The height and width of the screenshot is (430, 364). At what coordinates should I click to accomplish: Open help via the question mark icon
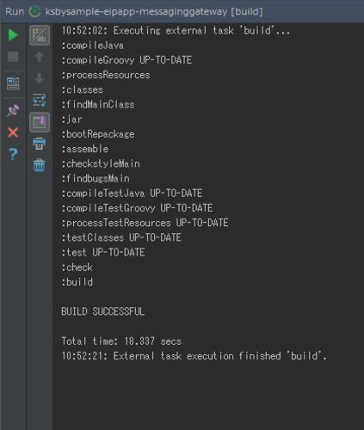pyautogui.click(x=13, y=154)
